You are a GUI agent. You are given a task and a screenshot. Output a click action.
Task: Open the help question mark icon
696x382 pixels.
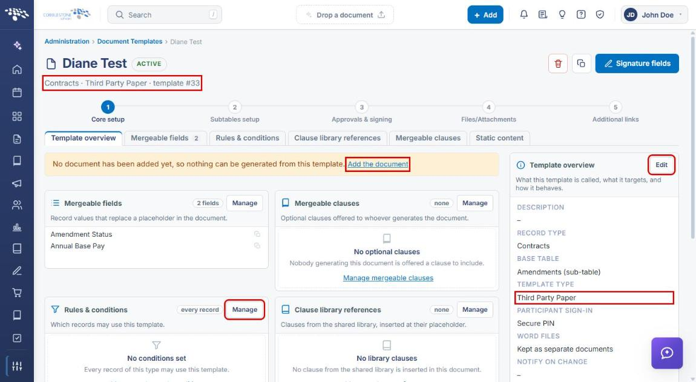pyautogui.click(x=581, y=15)
